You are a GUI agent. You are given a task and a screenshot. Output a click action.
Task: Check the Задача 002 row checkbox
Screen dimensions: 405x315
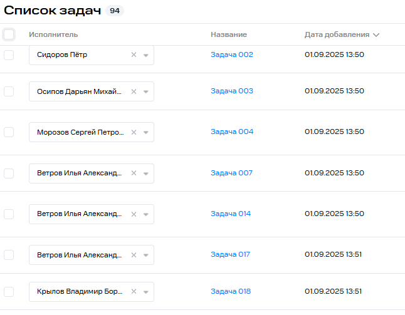[x=9, y=55]
